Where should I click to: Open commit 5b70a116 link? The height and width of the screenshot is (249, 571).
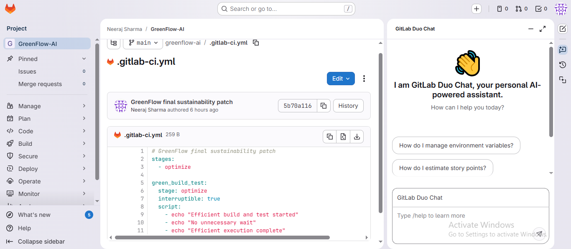click(x=298, y=106)
